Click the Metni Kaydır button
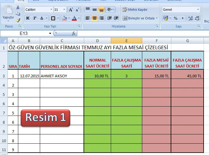The image size is (209, 155). [135, 10]
